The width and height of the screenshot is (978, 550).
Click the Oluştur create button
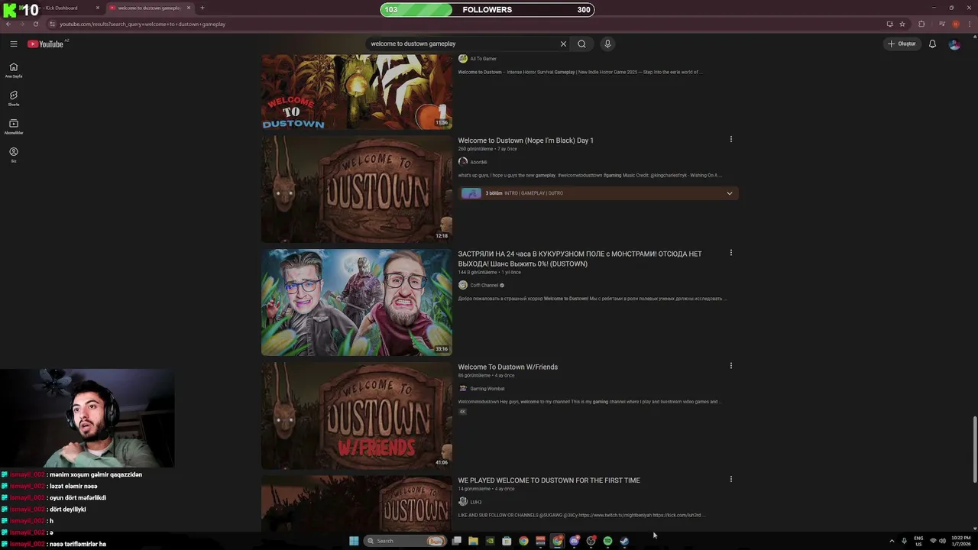(x=902, y=44)
